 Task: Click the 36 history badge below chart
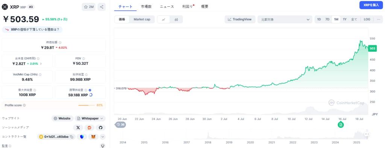(x=120, y=125)
